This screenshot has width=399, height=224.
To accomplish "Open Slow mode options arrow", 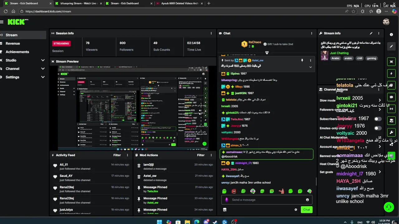I will coord(380,100).
